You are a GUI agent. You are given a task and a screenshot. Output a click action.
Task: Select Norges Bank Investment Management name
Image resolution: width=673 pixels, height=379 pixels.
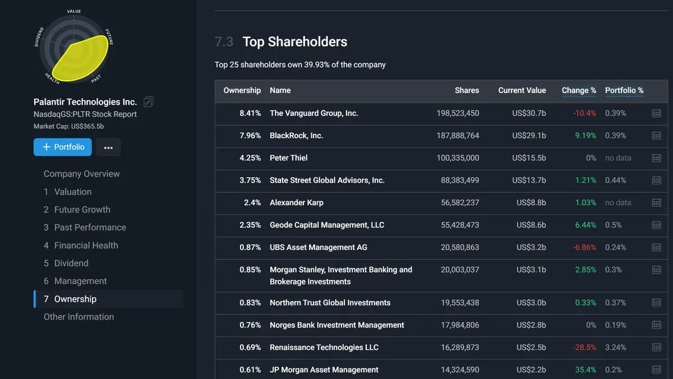click(x=337, y=325)
